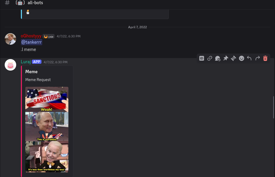Viewport: 275px width, 177px height.
Task: Click oGhostyyy's server tag badge
Action: (49, 36)
